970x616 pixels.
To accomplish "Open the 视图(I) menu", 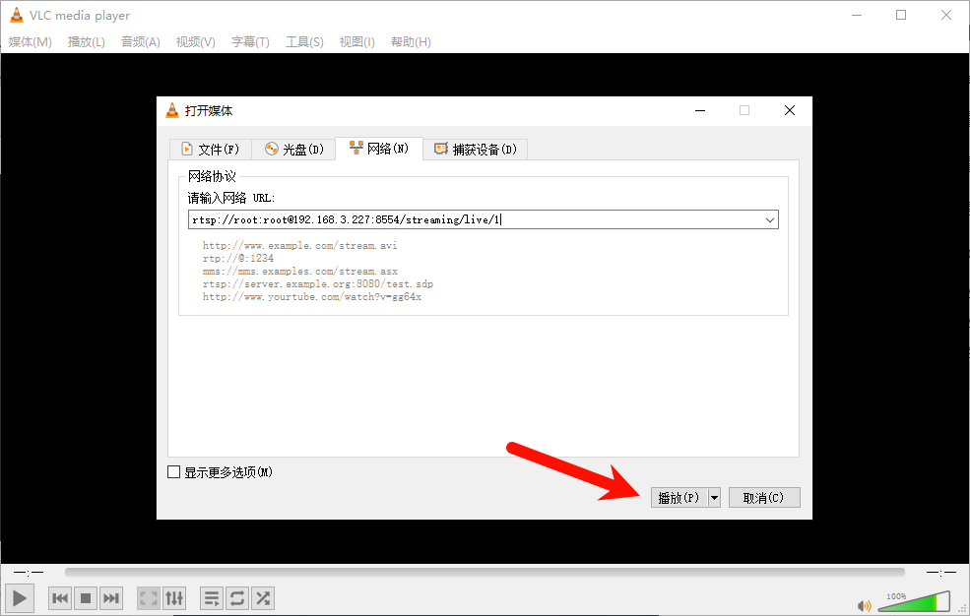I will [356, 42].
